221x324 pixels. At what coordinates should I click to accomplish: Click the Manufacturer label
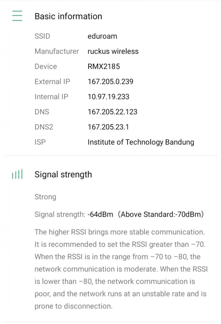57,51
